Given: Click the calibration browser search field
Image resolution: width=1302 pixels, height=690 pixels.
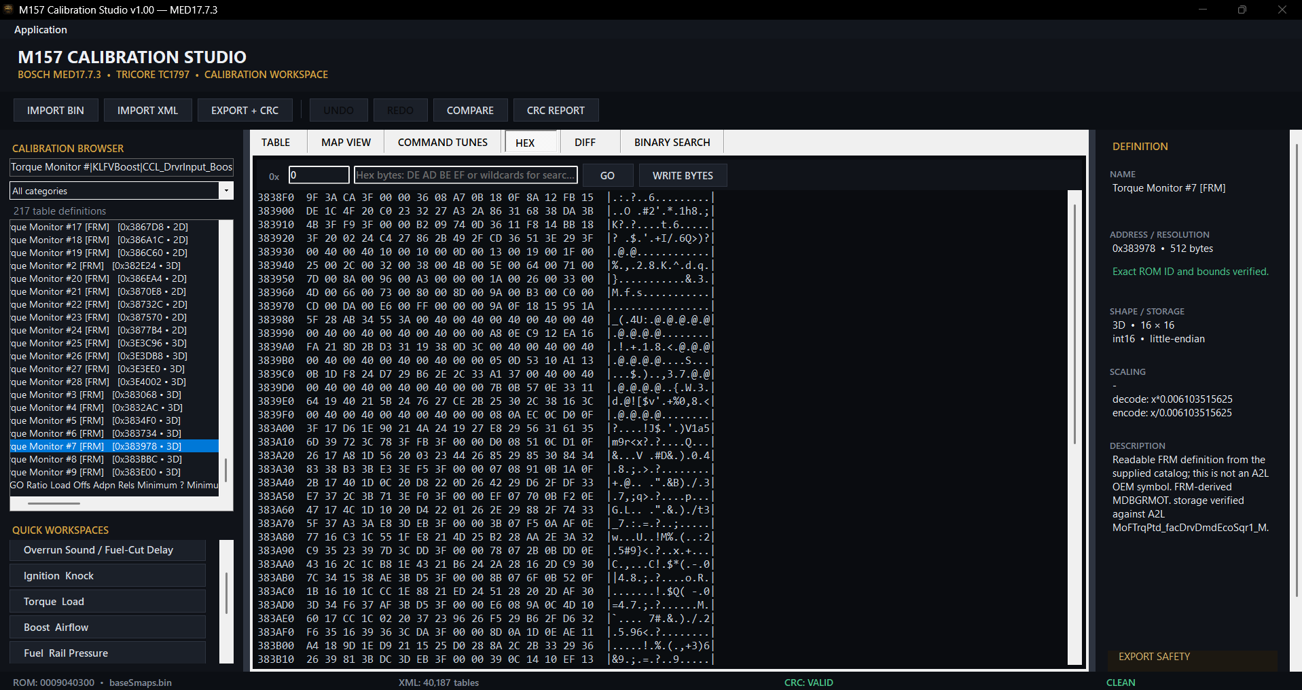Looking at the screenshot, I should click(122, 167).
